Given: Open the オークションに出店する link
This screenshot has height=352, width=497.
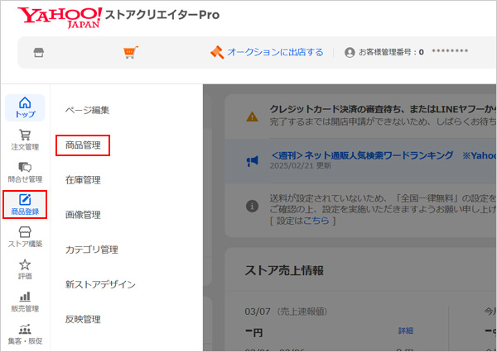Looking at the screenshot, I should (x=275, y=52).
